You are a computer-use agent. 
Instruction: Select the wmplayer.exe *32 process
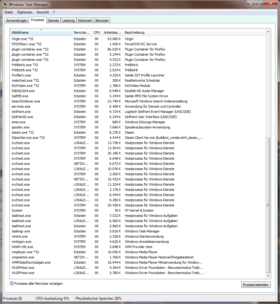pos(108,252)
